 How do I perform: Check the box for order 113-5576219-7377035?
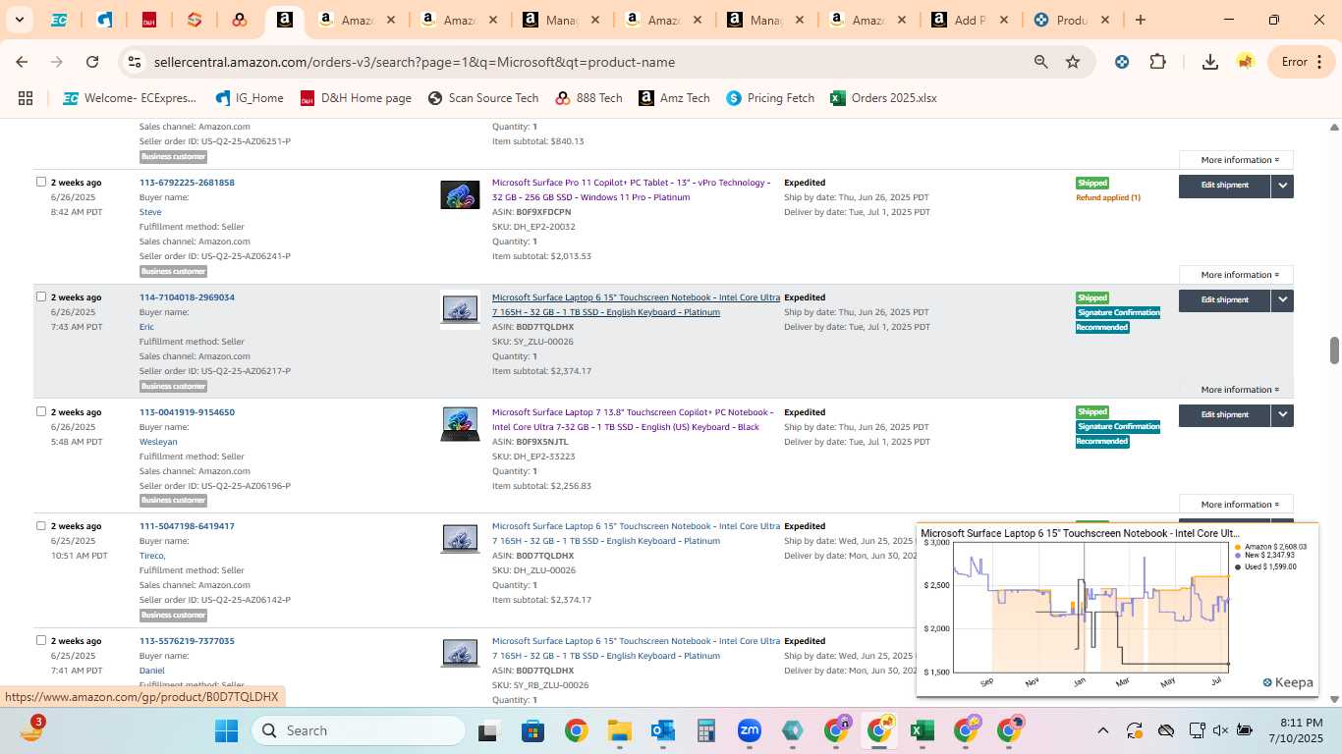tap(41, 640)
